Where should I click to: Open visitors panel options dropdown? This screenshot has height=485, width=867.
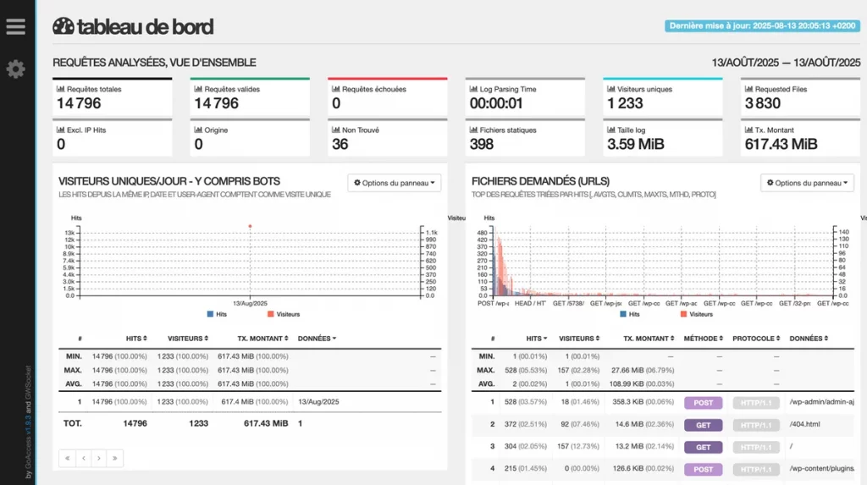(394, 183)
